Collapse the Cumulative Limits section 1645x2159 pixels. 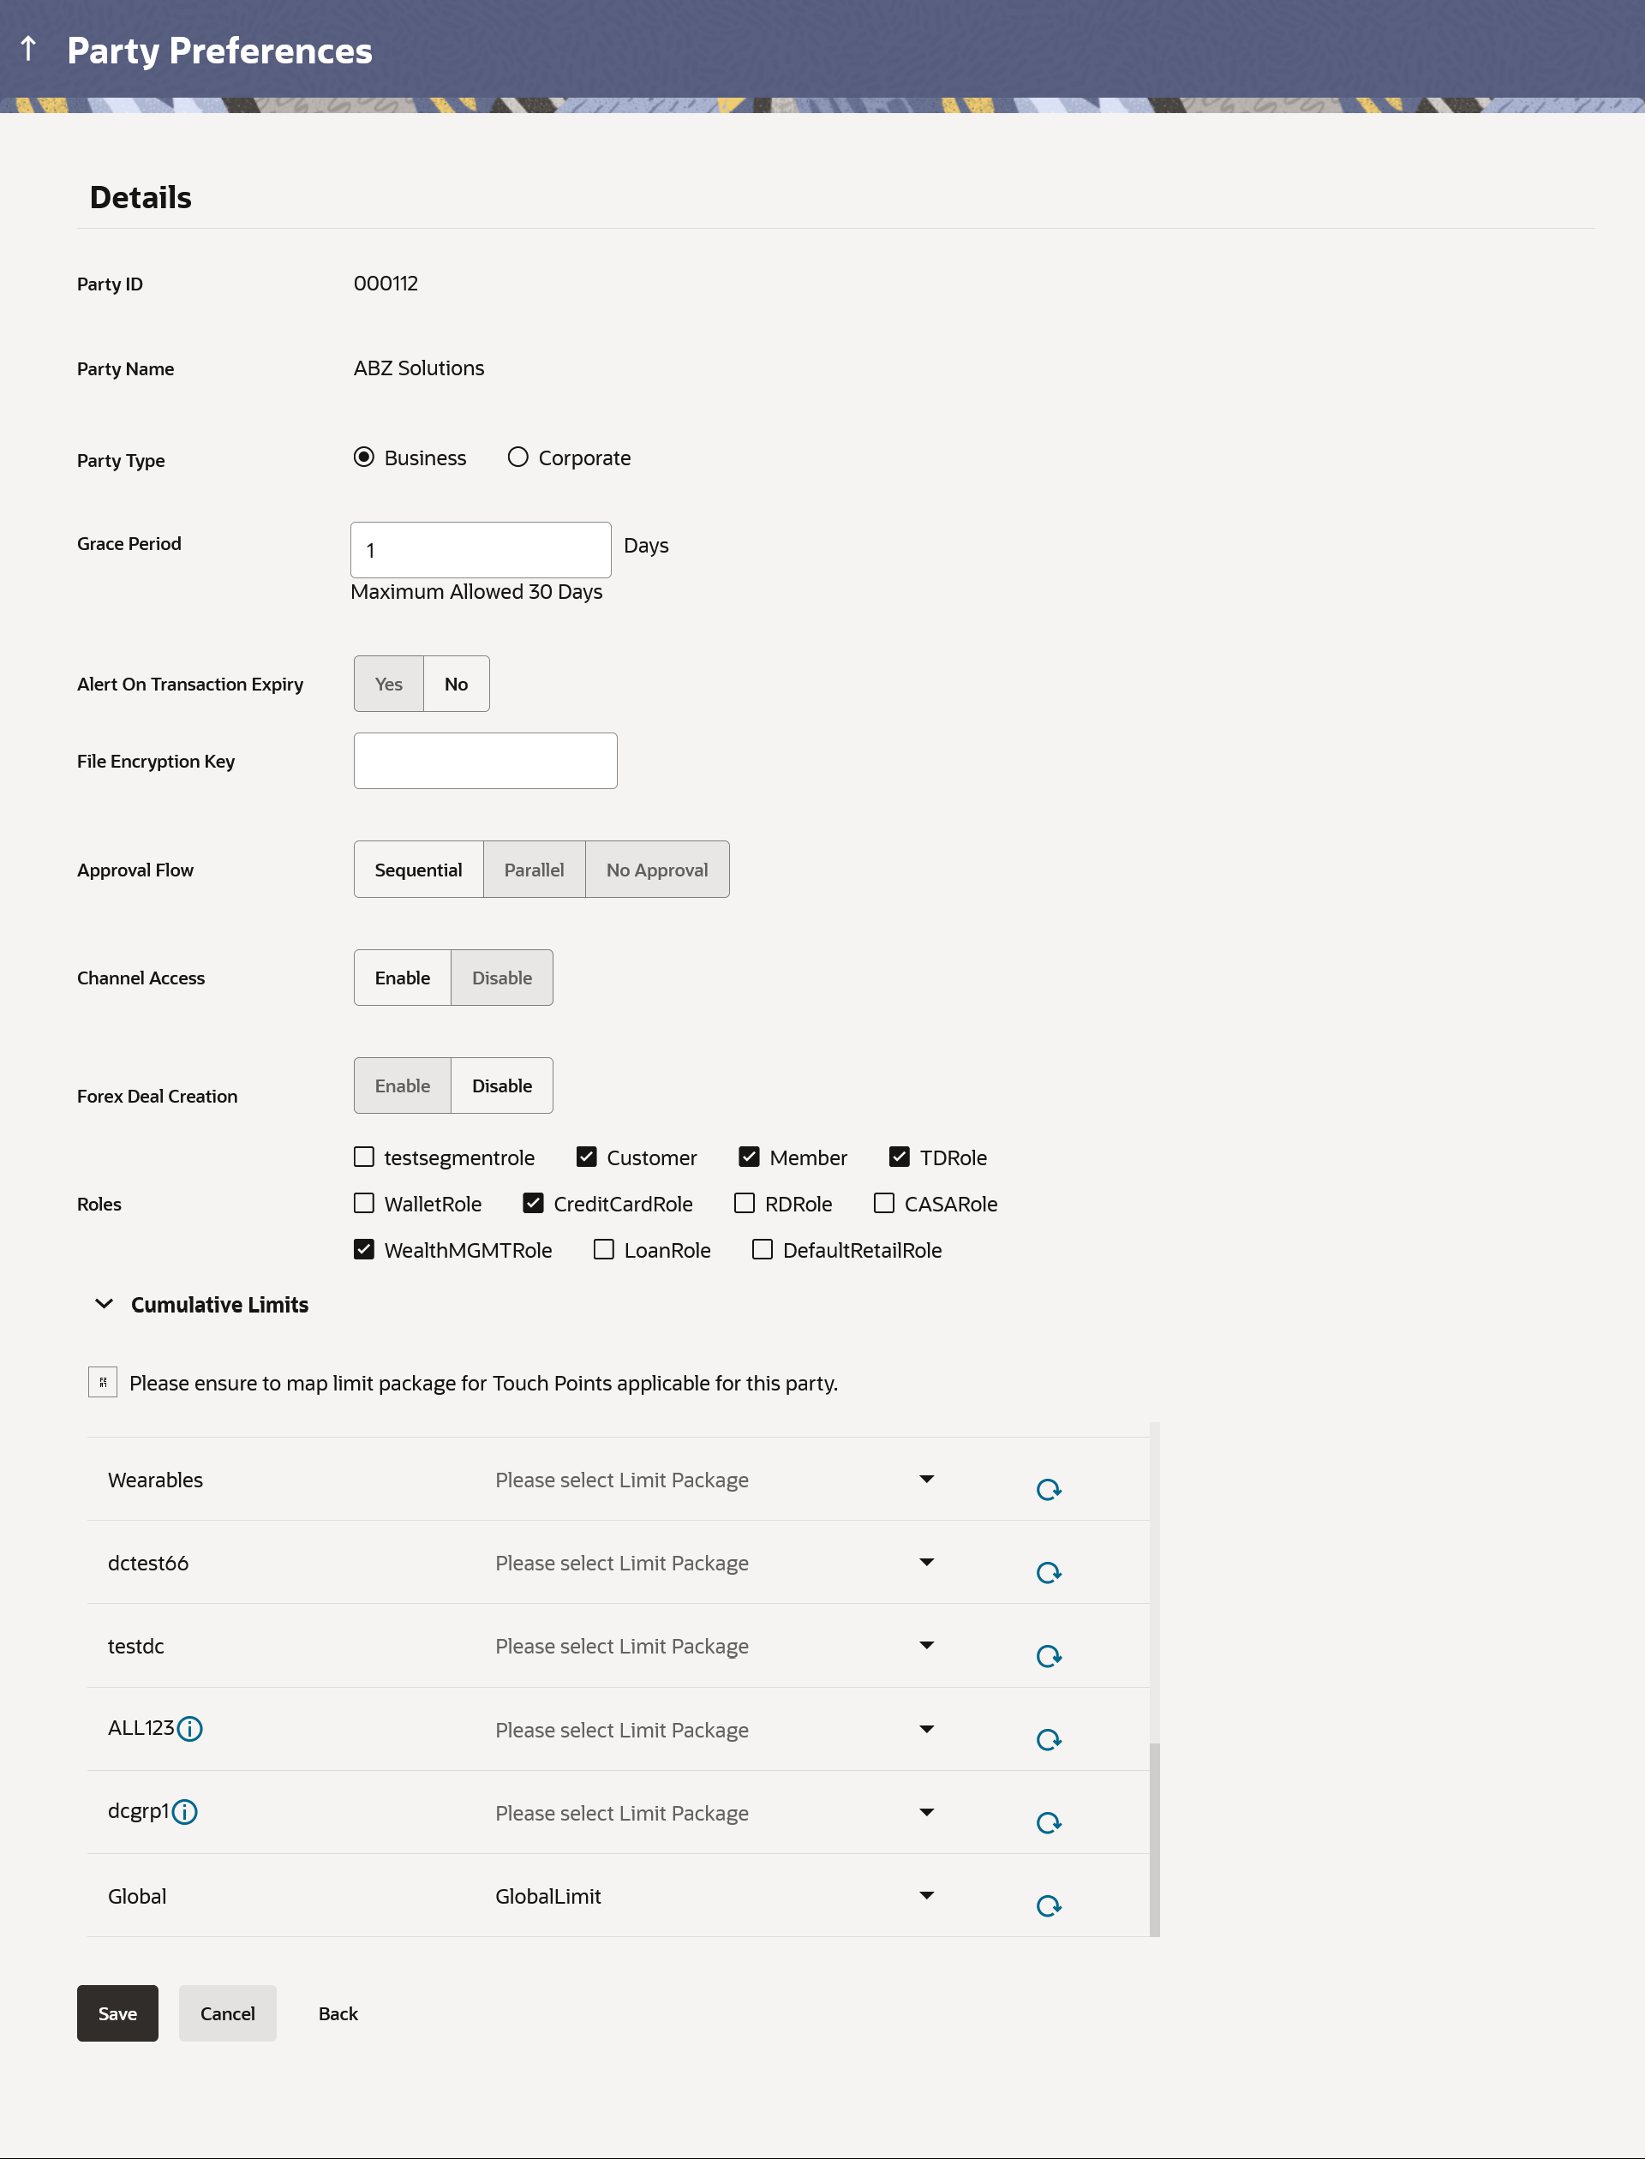(x=104, y=1304)
